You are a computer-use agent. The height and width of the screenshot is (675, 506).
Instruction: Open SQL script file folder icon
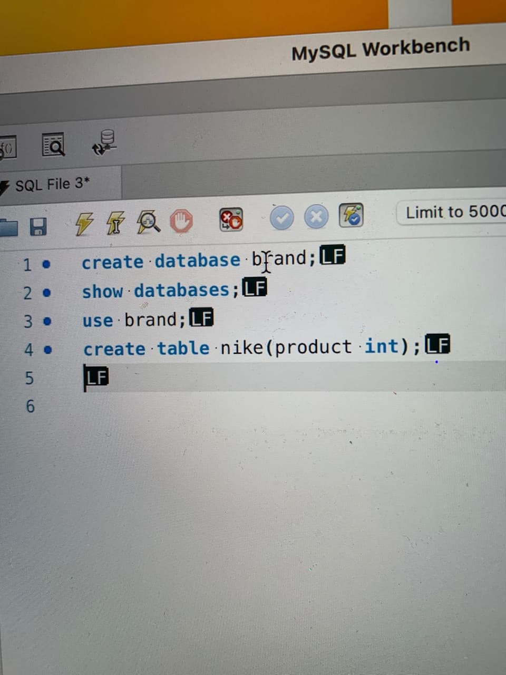pyautogui.click(x=8, y=227)
